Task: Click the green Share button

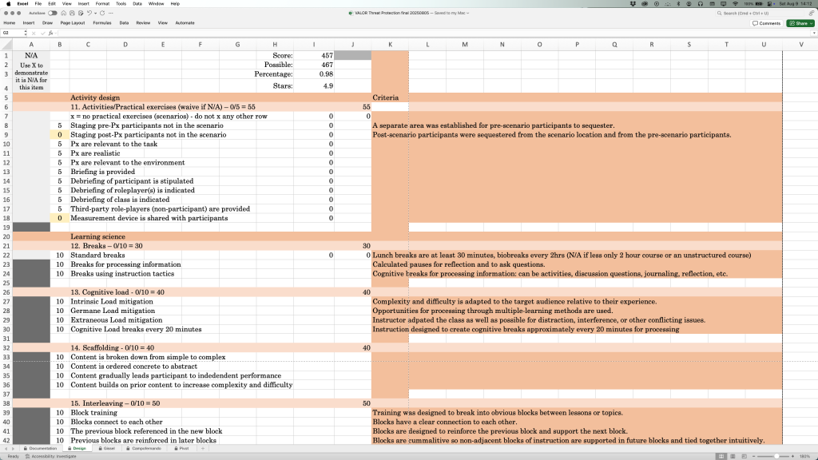Action: tap(800, 23)
